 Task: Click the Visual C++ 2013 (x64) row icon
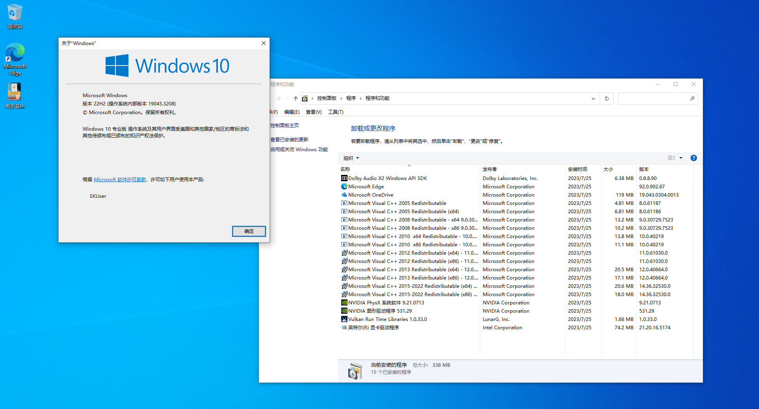[x=344, y=270]
